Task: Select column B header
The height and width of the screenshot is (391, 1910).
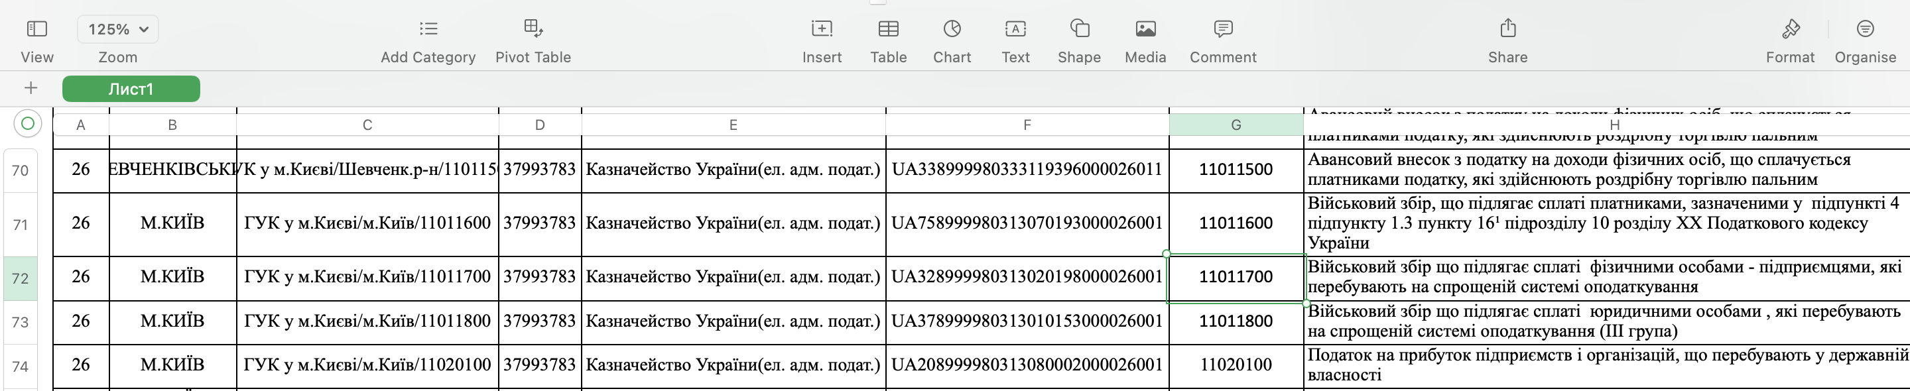Action: coord(172,125)
